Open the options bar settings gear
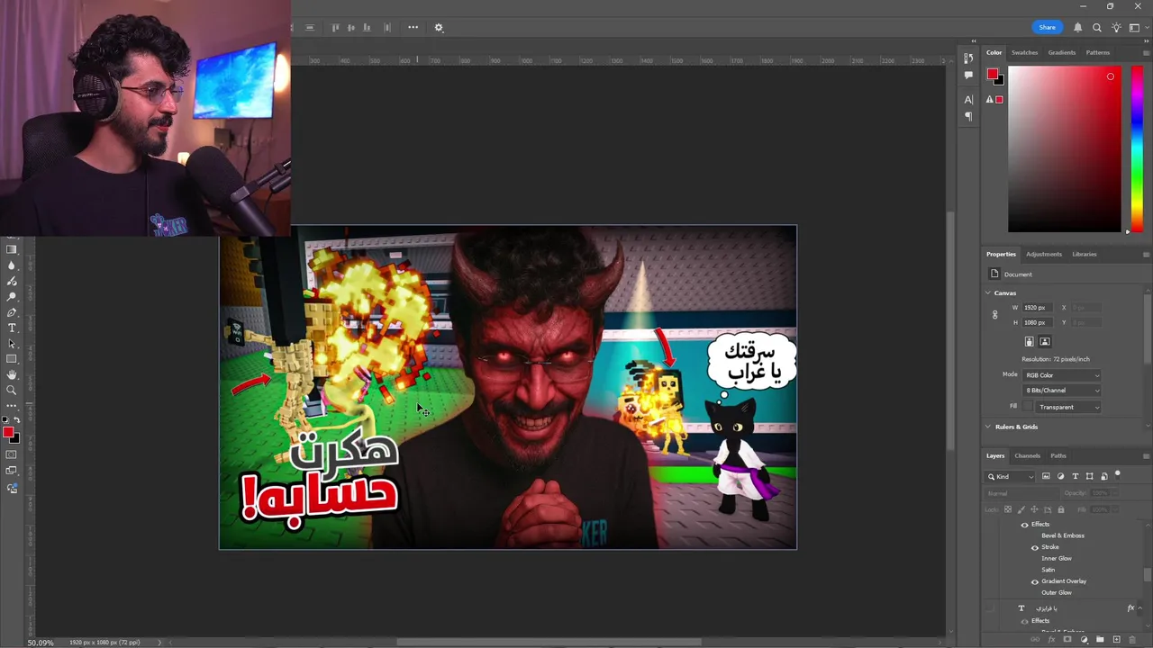Screen dimensions: 1153x648 coord(439,27)
